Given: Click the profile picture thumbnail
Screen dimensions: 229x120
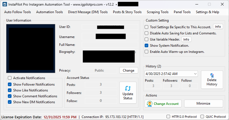Looking at the screenshot, I should [31, 49].
